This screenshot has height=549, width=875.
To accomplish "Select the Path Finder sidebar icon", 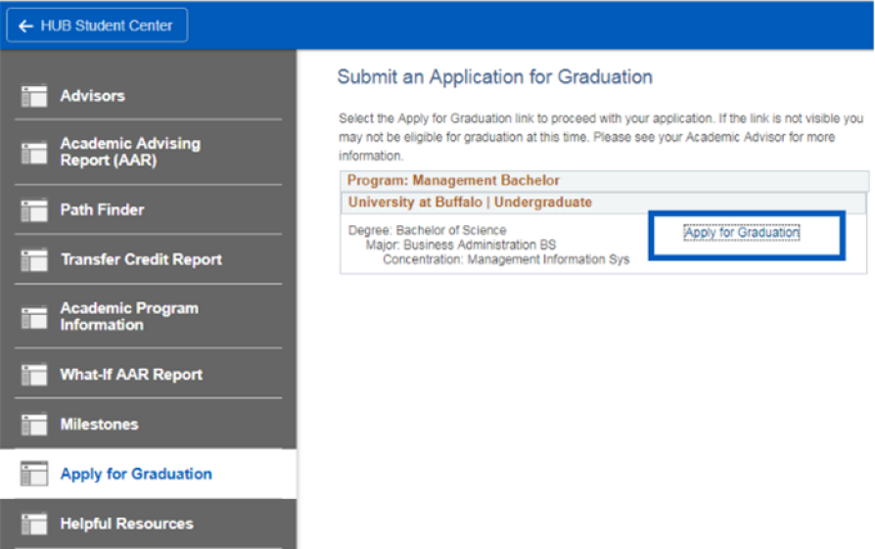I will coord(34,210).
